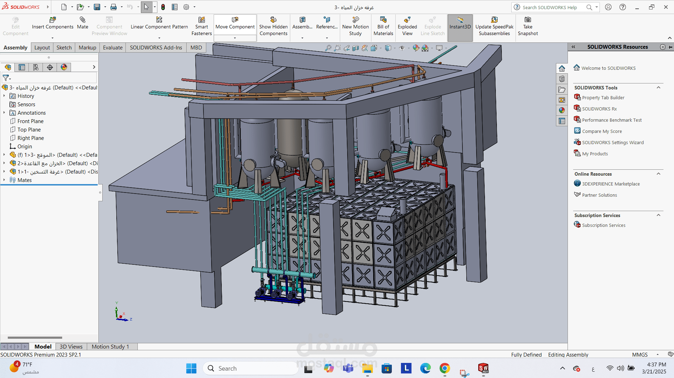Click the rebuild traffic light icon
Viewport: 674px width, 378px height.
(163, 7)
